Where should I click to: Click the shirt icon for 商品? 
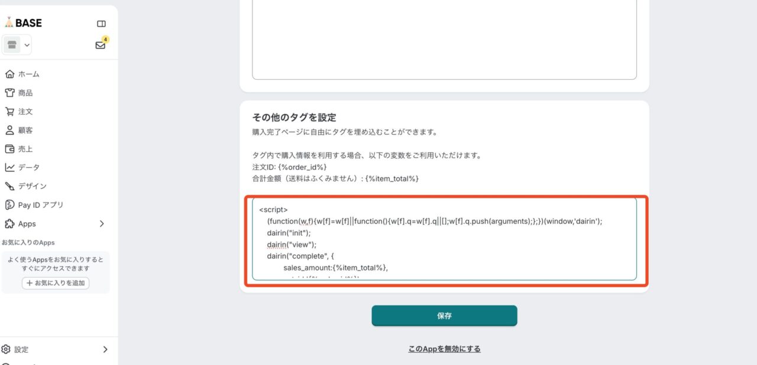pos(9,93)
